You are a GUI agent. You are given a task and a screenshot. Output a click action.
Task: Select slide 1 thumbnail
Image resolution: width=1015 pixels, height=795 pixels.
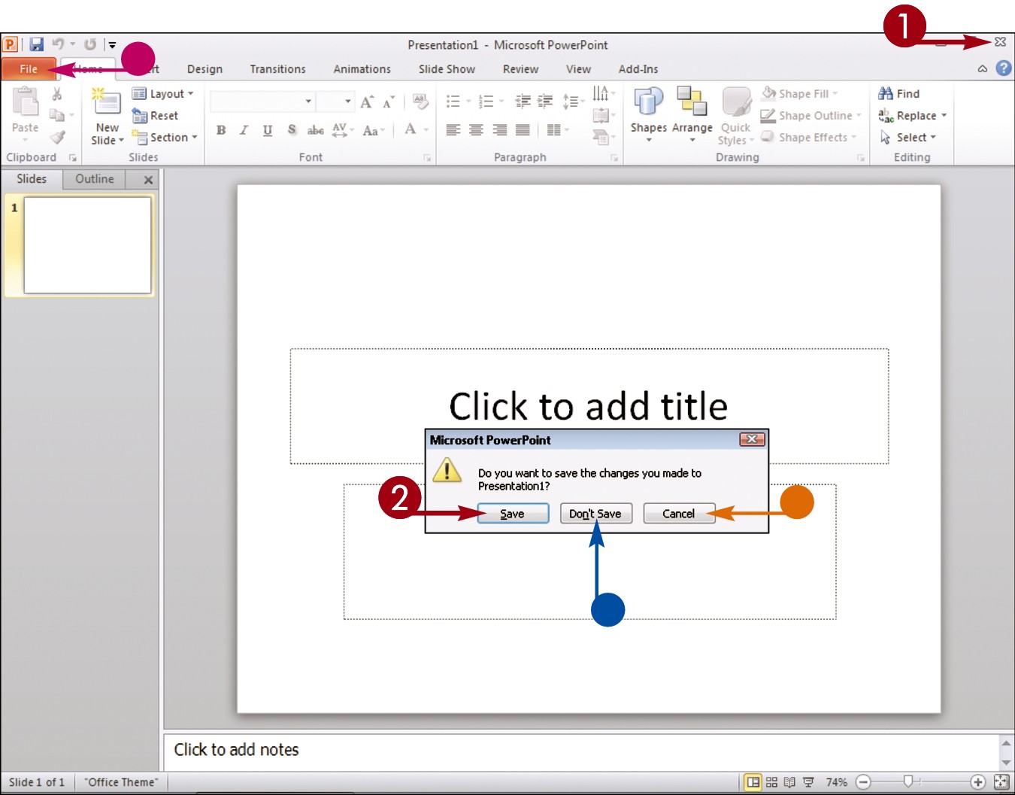pyautogui.click(x=87, y=245)
